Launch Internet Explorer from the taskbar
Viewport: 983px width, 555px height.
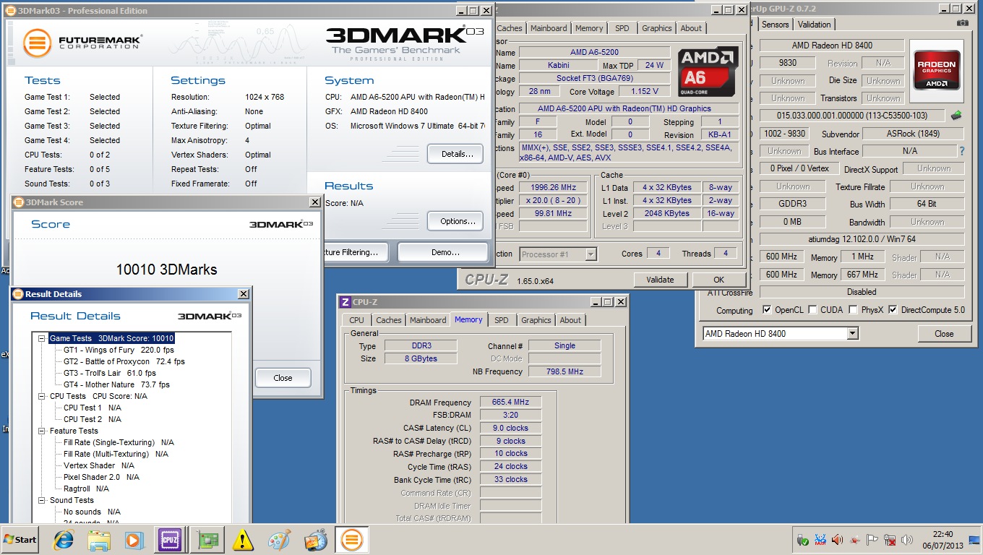point(64,539)
